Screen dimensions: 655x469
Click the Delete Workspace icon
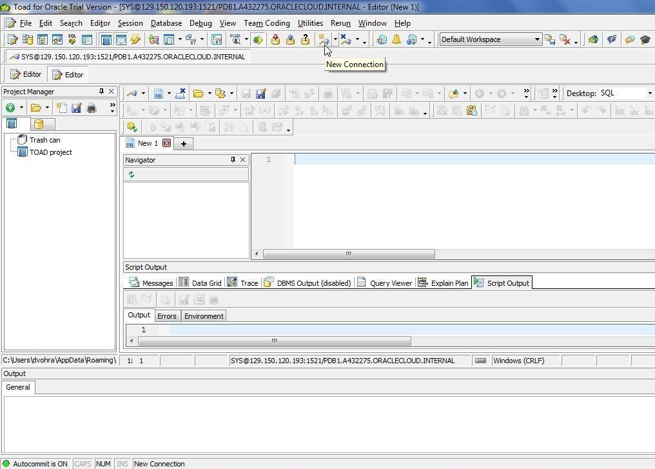(565, 40)
